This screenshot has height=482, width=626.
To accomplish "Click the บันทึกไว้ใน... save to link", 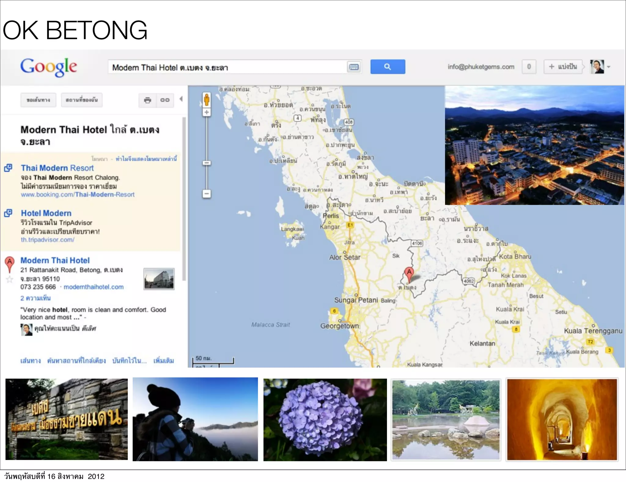I will point(130,361).
